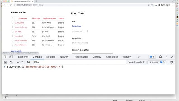Check the select-all checkbox in table header
Viewport: 179px width, 101px height.
(x=13, y=18)
